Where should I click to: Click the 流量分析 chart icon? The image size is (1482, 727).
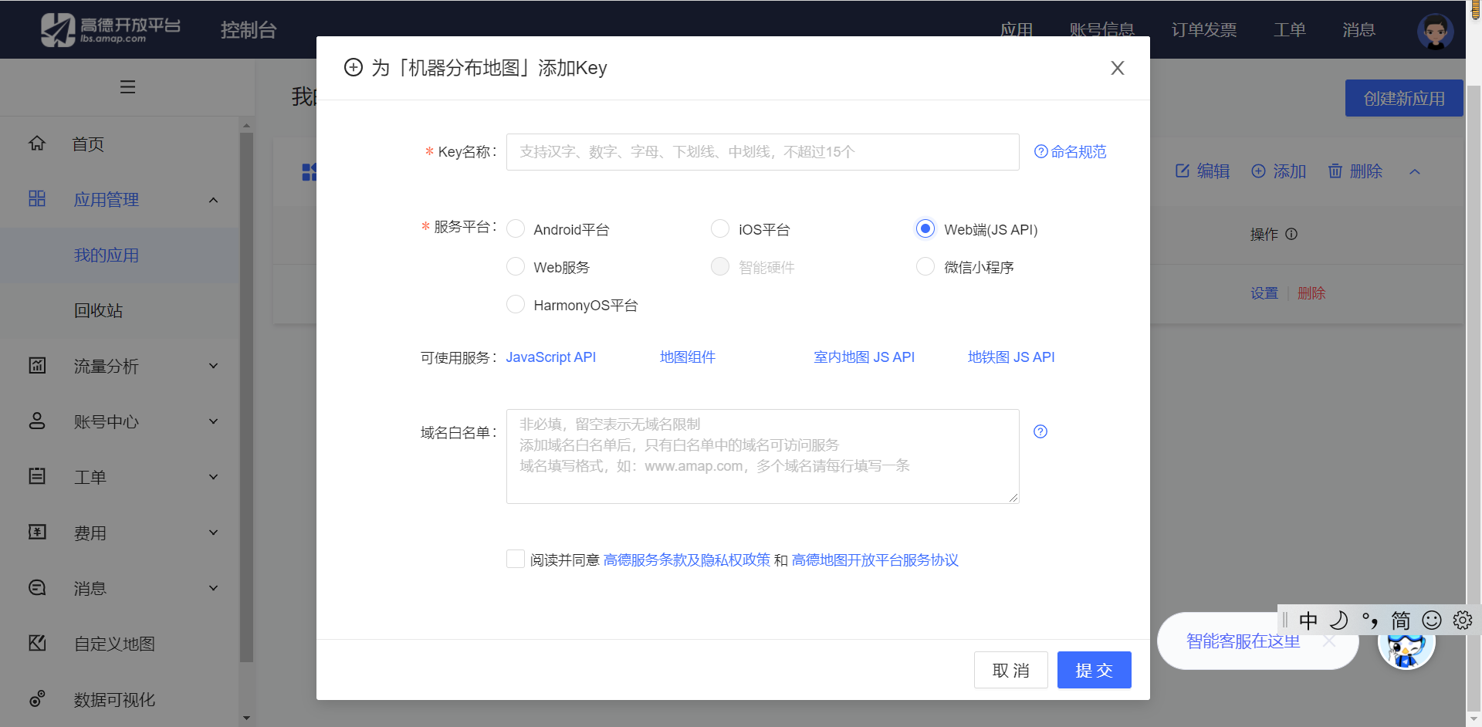coord(36,365)
